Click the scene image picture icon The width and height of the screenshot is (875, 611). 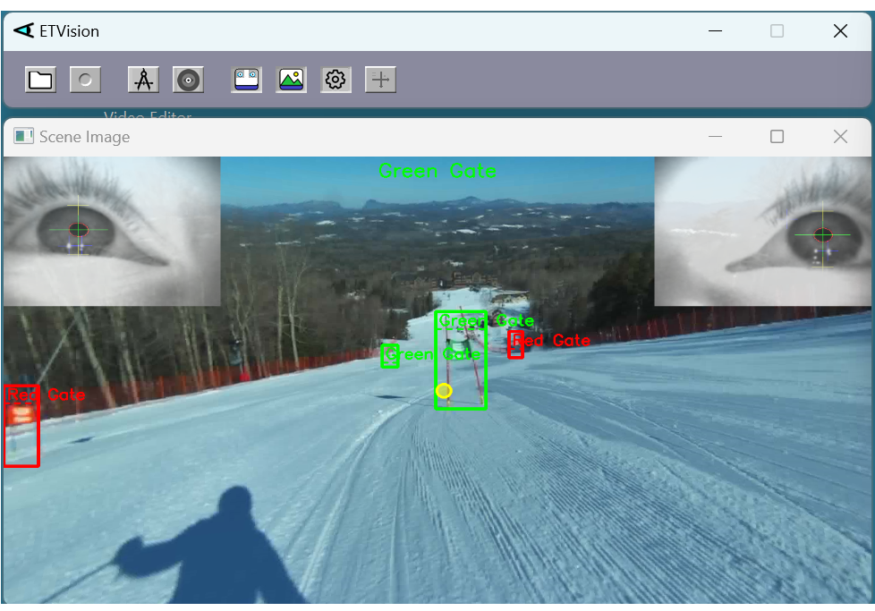(x=292, y=80)
